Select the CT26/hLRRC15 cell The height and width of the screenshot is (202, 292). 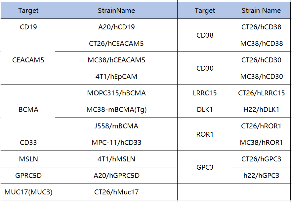tap(261, 93)
